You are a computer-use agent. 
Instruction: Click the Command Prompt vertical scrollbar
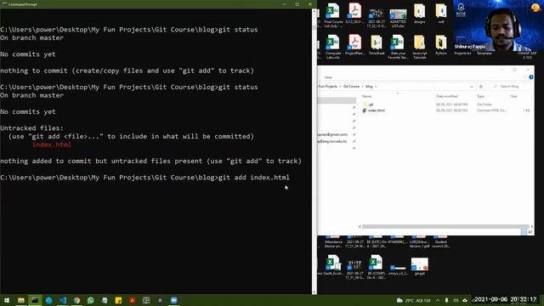pyautogui.click(x=314, y=151)
